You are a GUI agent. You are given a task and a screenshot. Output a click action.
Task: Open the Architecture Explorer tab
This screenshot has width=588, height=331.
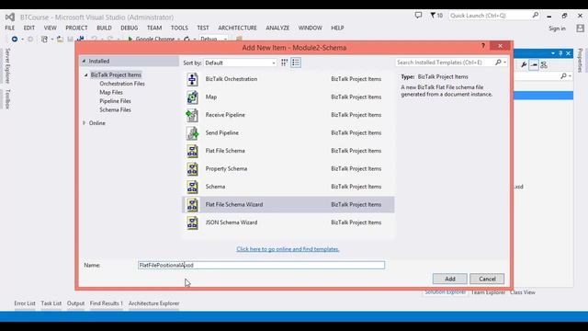tap(153, 303)
